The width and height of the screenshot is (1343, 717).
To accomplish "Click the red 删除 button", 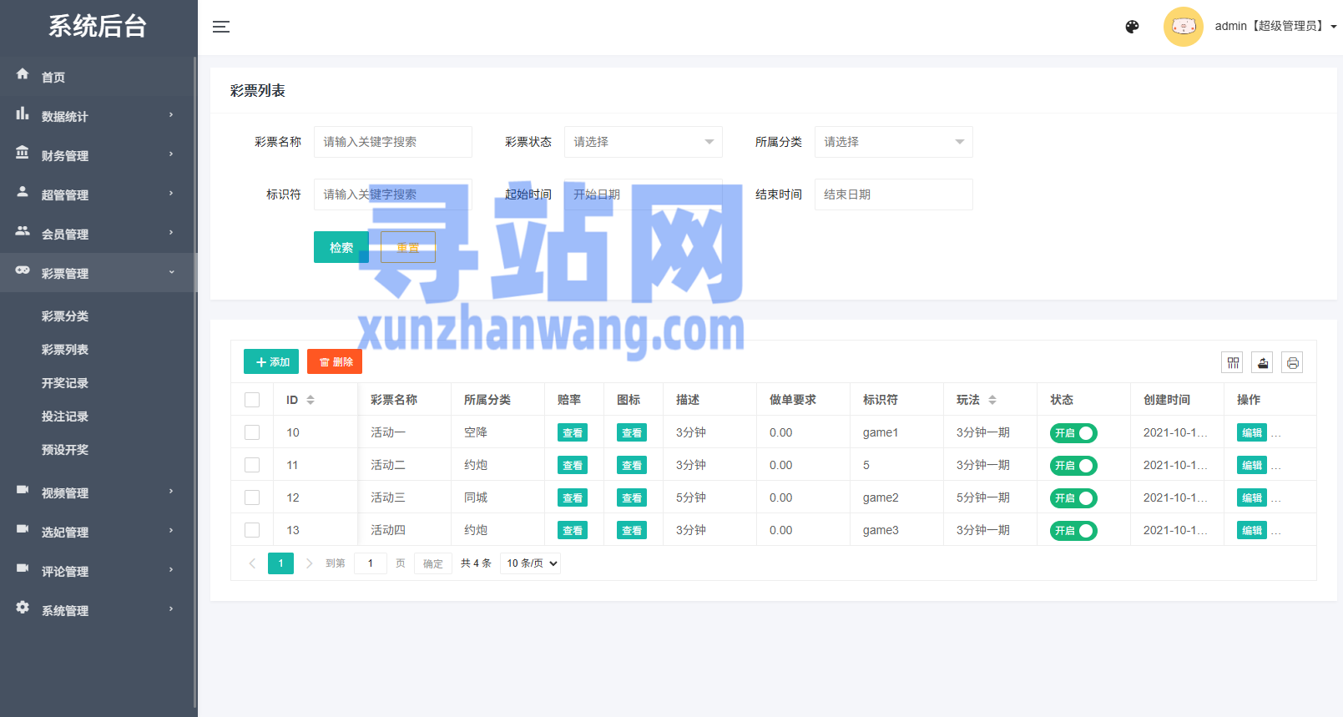I will point(335,361).
